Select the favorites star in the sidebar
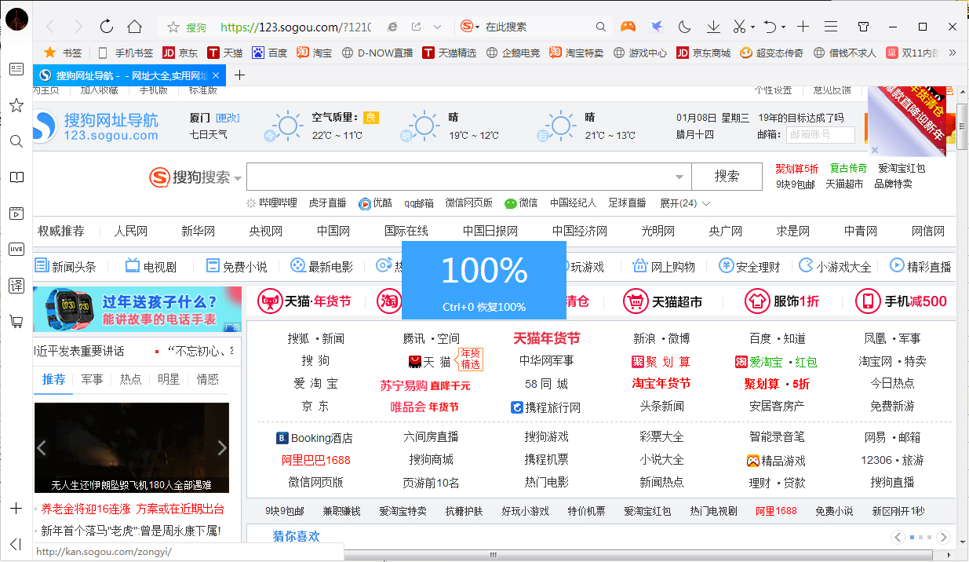Viewport: 969px width, 562px height. tap(16, 105)
